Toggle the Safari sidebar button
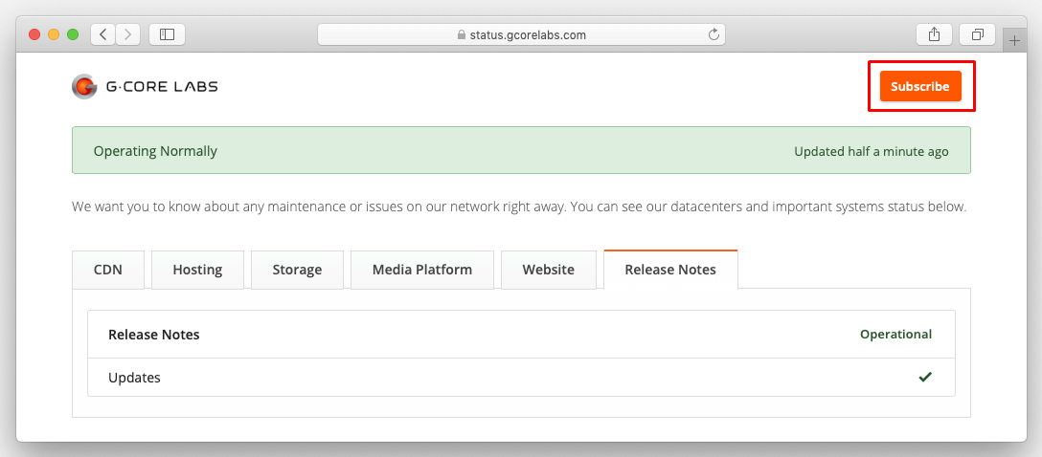Viewport: 1042px width, 457px height. click(x=167, y=34)
